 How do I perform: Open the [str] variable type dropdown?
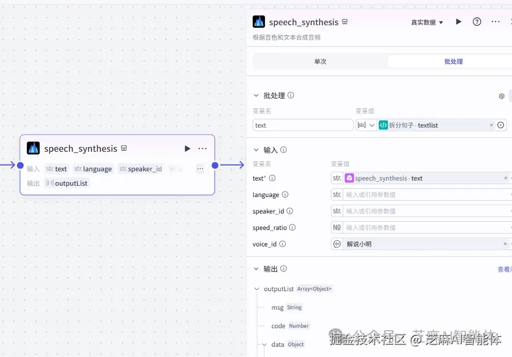tap(366, 124)
